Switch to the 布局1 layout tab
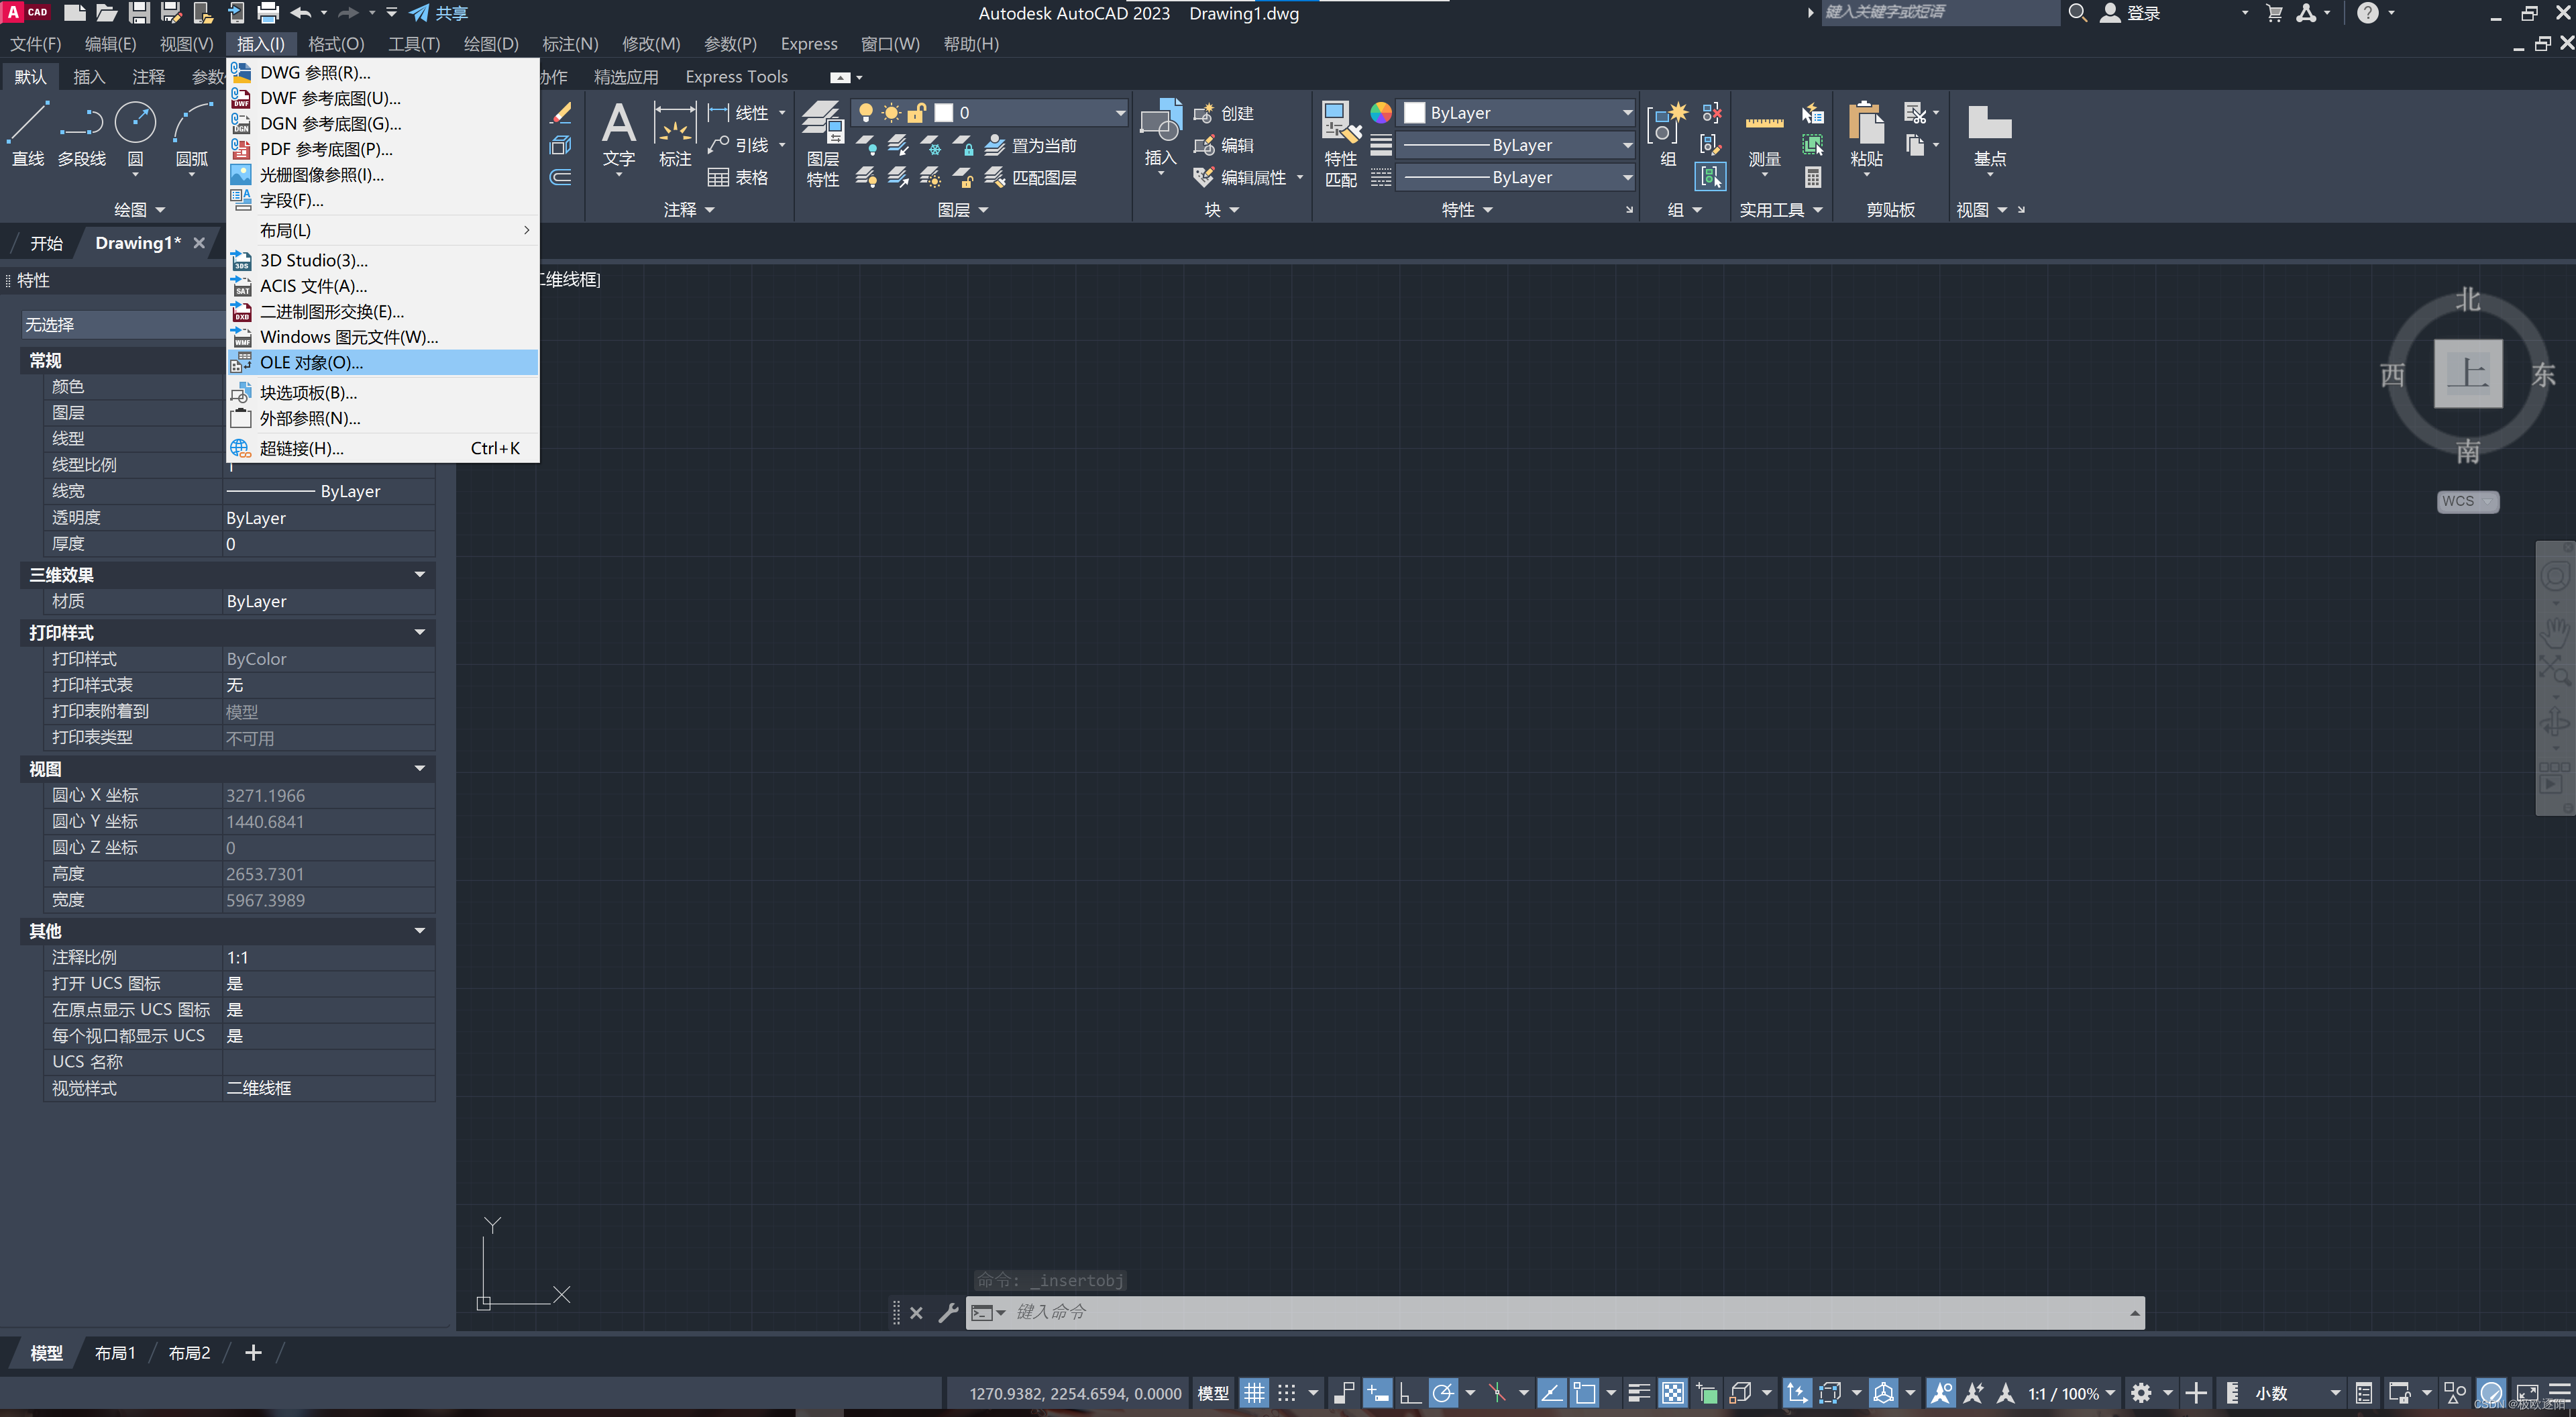 pos(115,1353)
